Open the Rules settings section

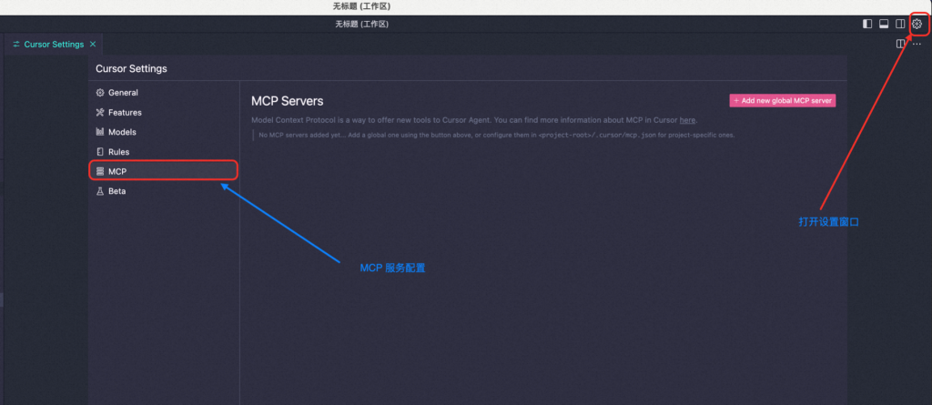[x=164, y=152]
